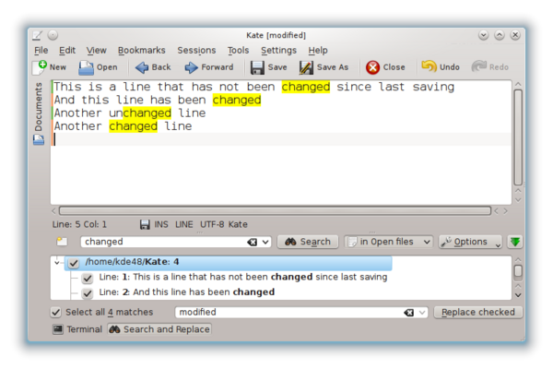The width and height of the screenshot is (553, 369).
Task: Open the Sessions menu
Action: click(196, 51)
